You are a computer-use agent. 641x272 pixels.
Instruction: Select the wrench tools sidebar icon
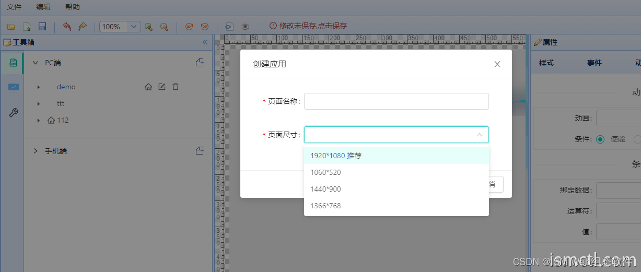tap(14, 112)
